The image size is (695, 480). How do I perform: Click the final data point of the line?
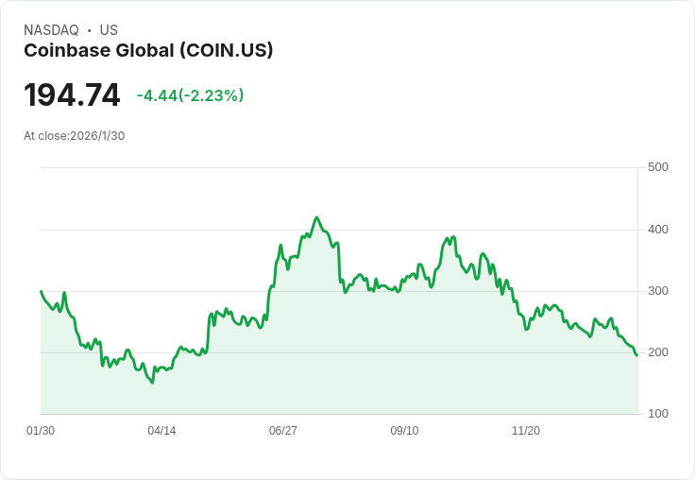(x=637, y=355)
